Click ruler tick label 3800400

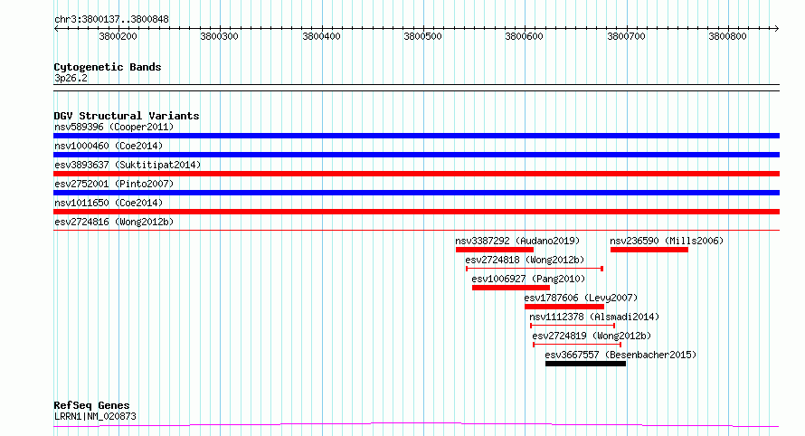tap(321, 36)
